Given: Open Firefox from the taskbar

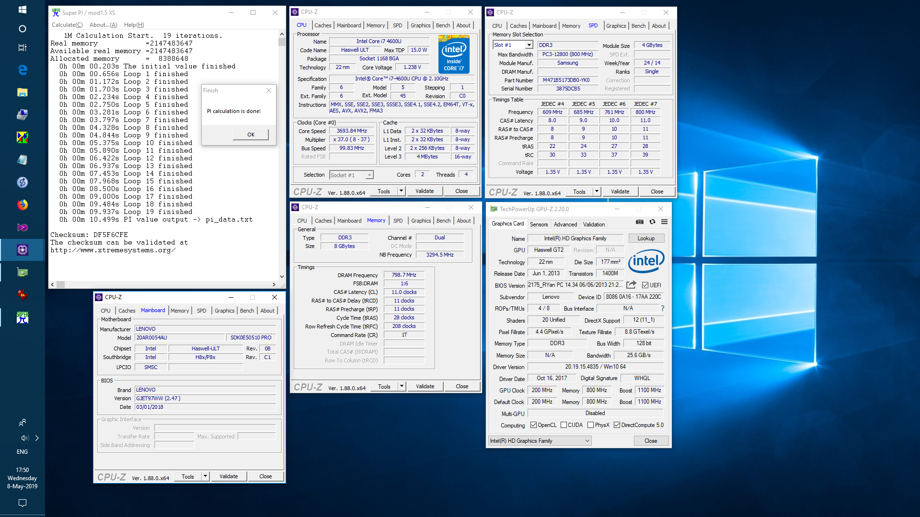Looking at the screenshot, I should tap(22, 205).
